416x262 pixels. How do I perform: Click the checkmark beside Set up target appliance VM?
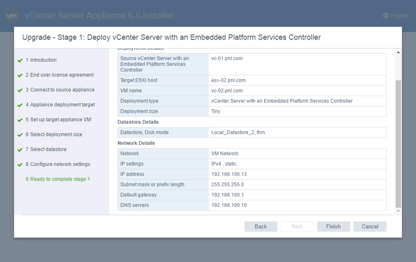[x=20, y=120]
